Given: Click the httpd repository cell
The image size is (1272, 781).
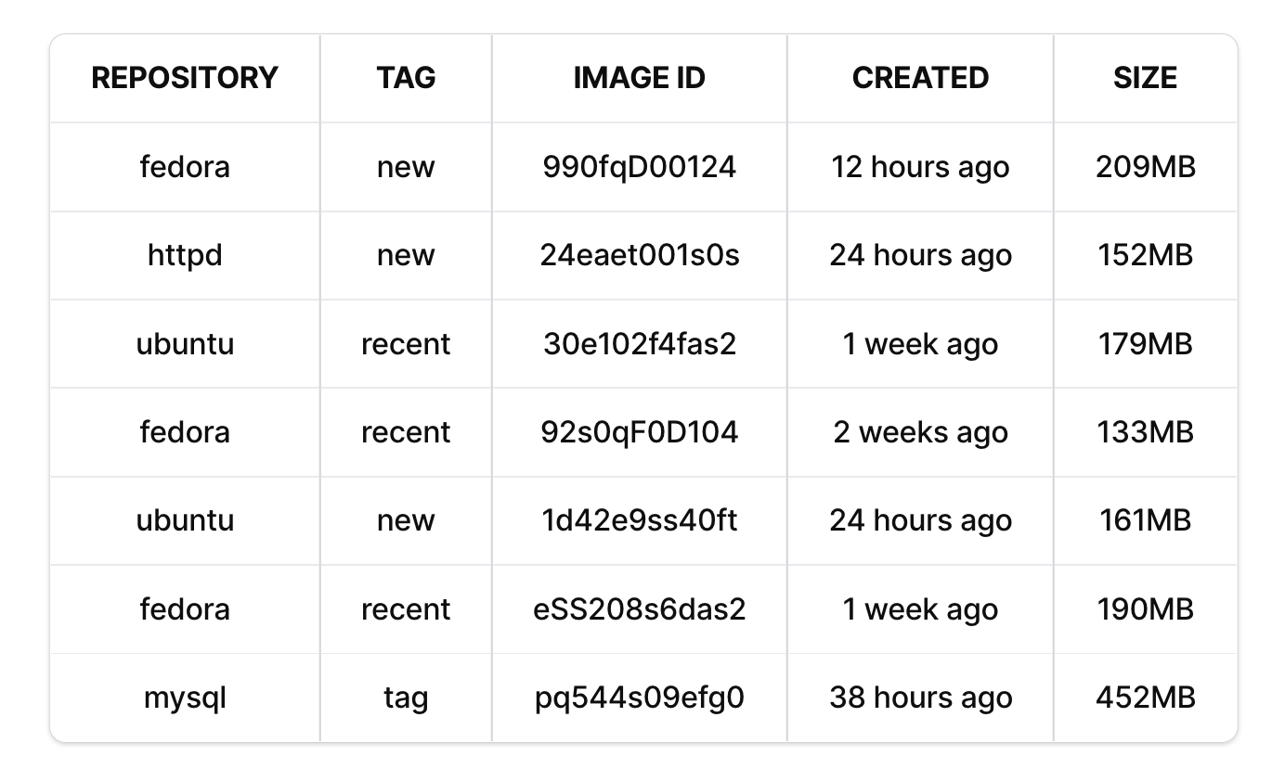Looking at the screenshot, I should (185, 255).
